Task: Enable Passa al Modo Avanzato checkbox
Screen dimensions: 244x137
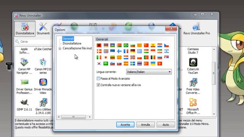Action: coord(98,78)
